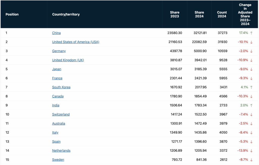
Task: Click the -10.1% change value
Action: (243, 42)
